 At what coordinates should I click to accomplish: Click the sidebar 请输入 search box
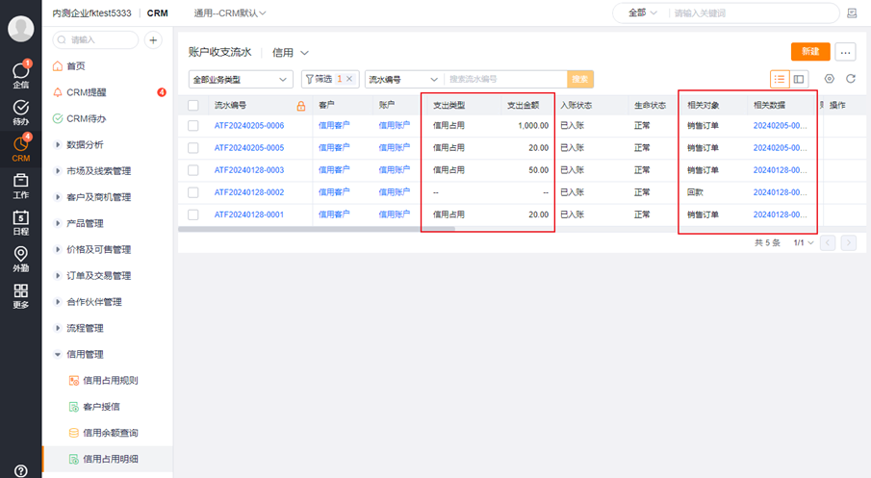[x=95, y=40]
